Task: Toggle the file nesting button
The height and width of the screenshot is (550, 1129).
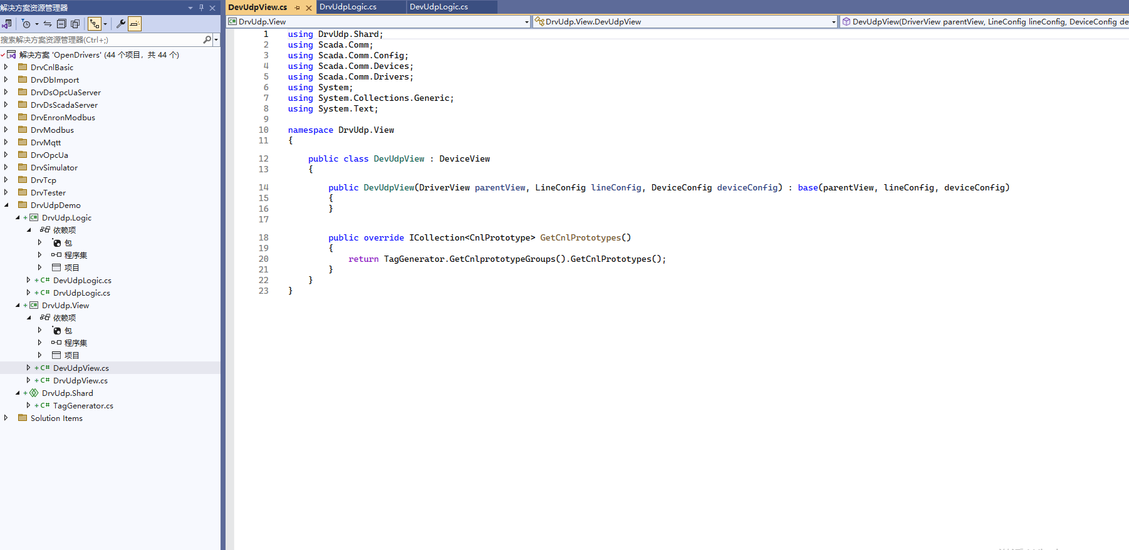Action: 95,24
